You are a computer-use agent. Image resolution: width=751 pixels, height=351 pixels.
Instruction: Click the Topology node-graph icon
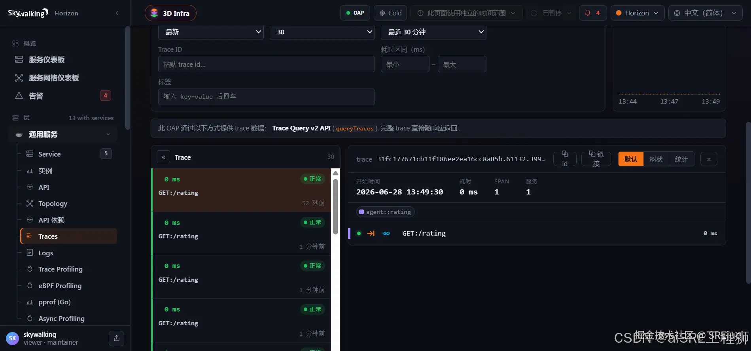(x=30, y=203)
